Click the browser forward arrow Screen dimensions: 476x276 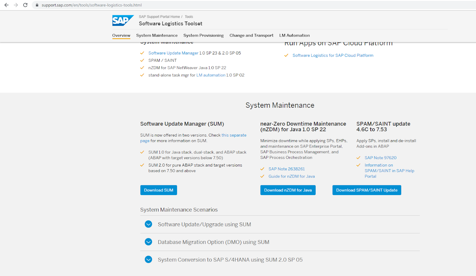click(16, 5)
